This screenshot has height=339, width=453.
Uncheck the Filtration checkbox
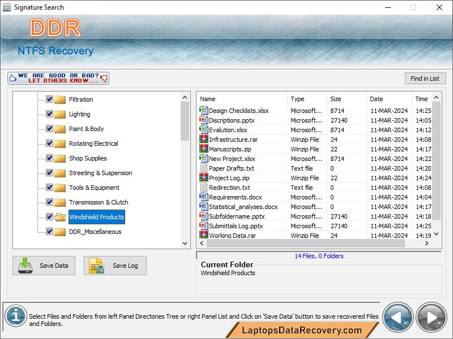click(48, 99)
